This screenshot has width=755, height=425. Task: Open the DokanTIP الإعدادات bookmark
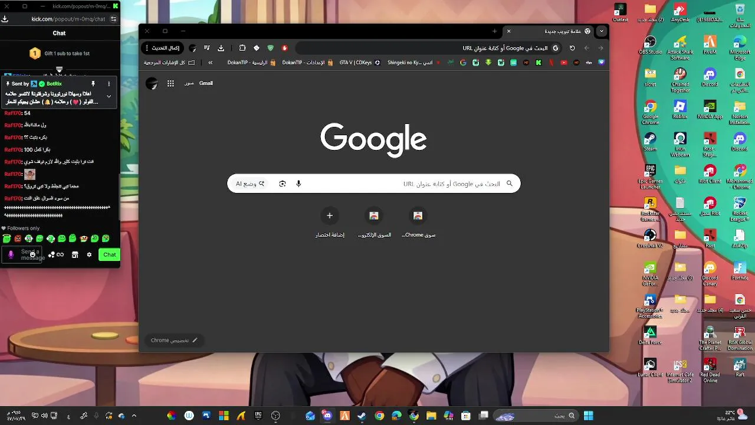(307, 63)
